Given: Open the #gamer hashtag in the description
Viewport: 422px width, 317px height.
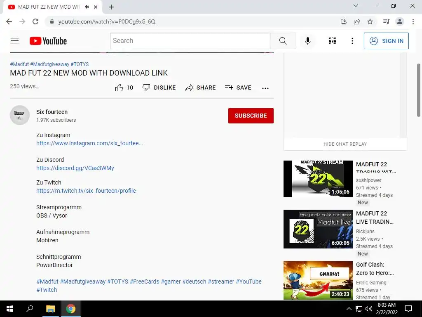Looking at the screenshot, I should (x=171, y=282).
